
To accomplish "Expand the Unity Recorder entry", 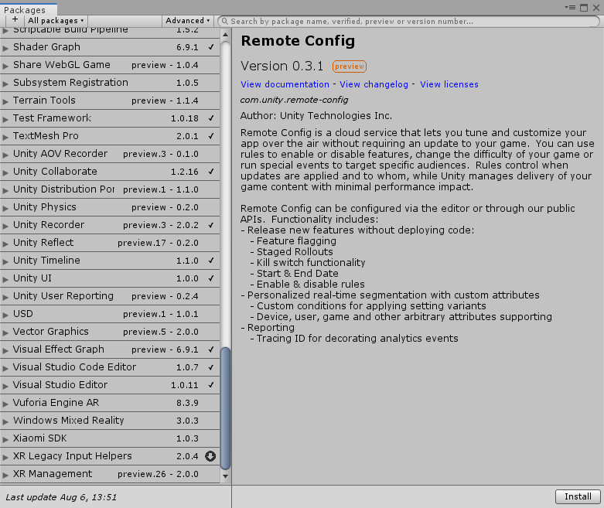I will click(x=5, y=226).
